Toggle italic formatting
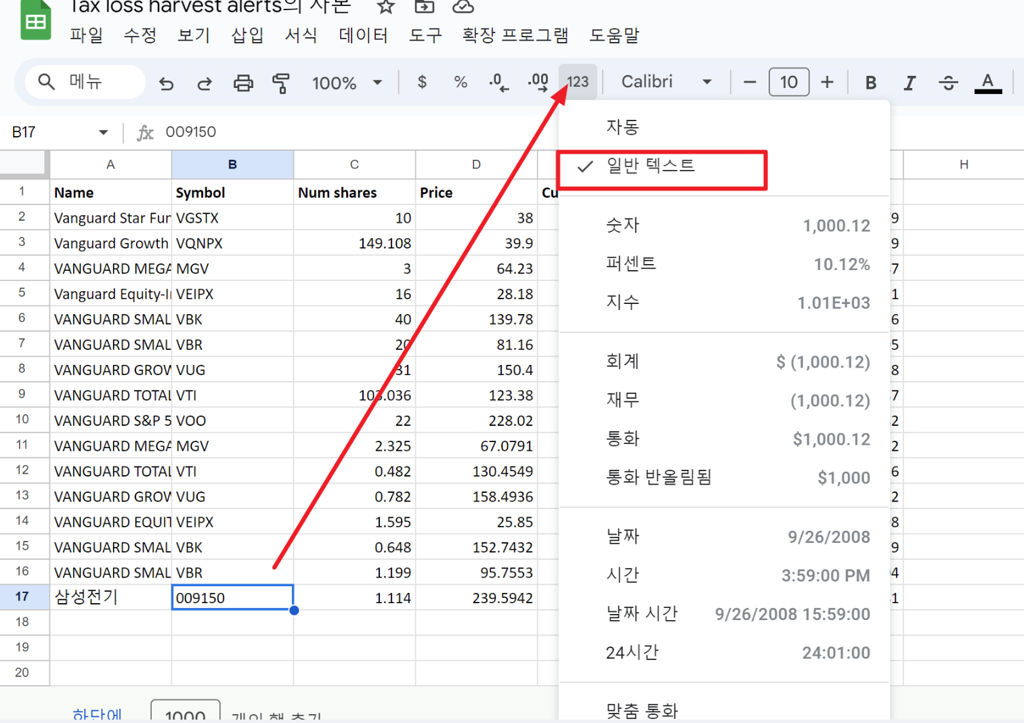This screenshot has height=723, width=1024. coord(910,83)
